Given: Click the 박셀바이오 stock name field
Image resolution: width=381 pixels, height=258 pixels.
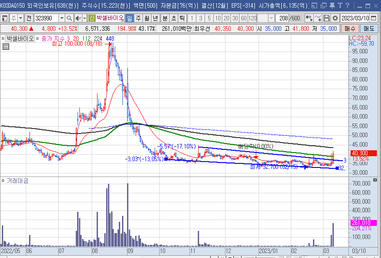Looking at the screenshot, I should 110,18.
